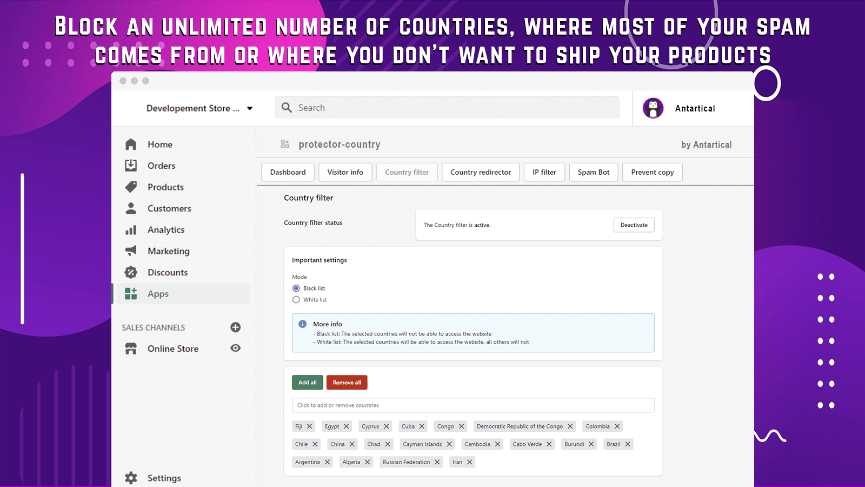Click the Products tag icon

pyautogui.click(x=131, y=187)
